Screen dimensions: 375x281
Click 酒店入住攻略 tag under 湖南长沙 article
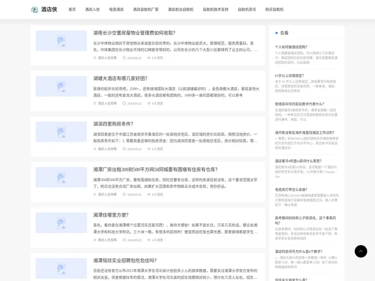pyautogui.click(x=107, y=58)
